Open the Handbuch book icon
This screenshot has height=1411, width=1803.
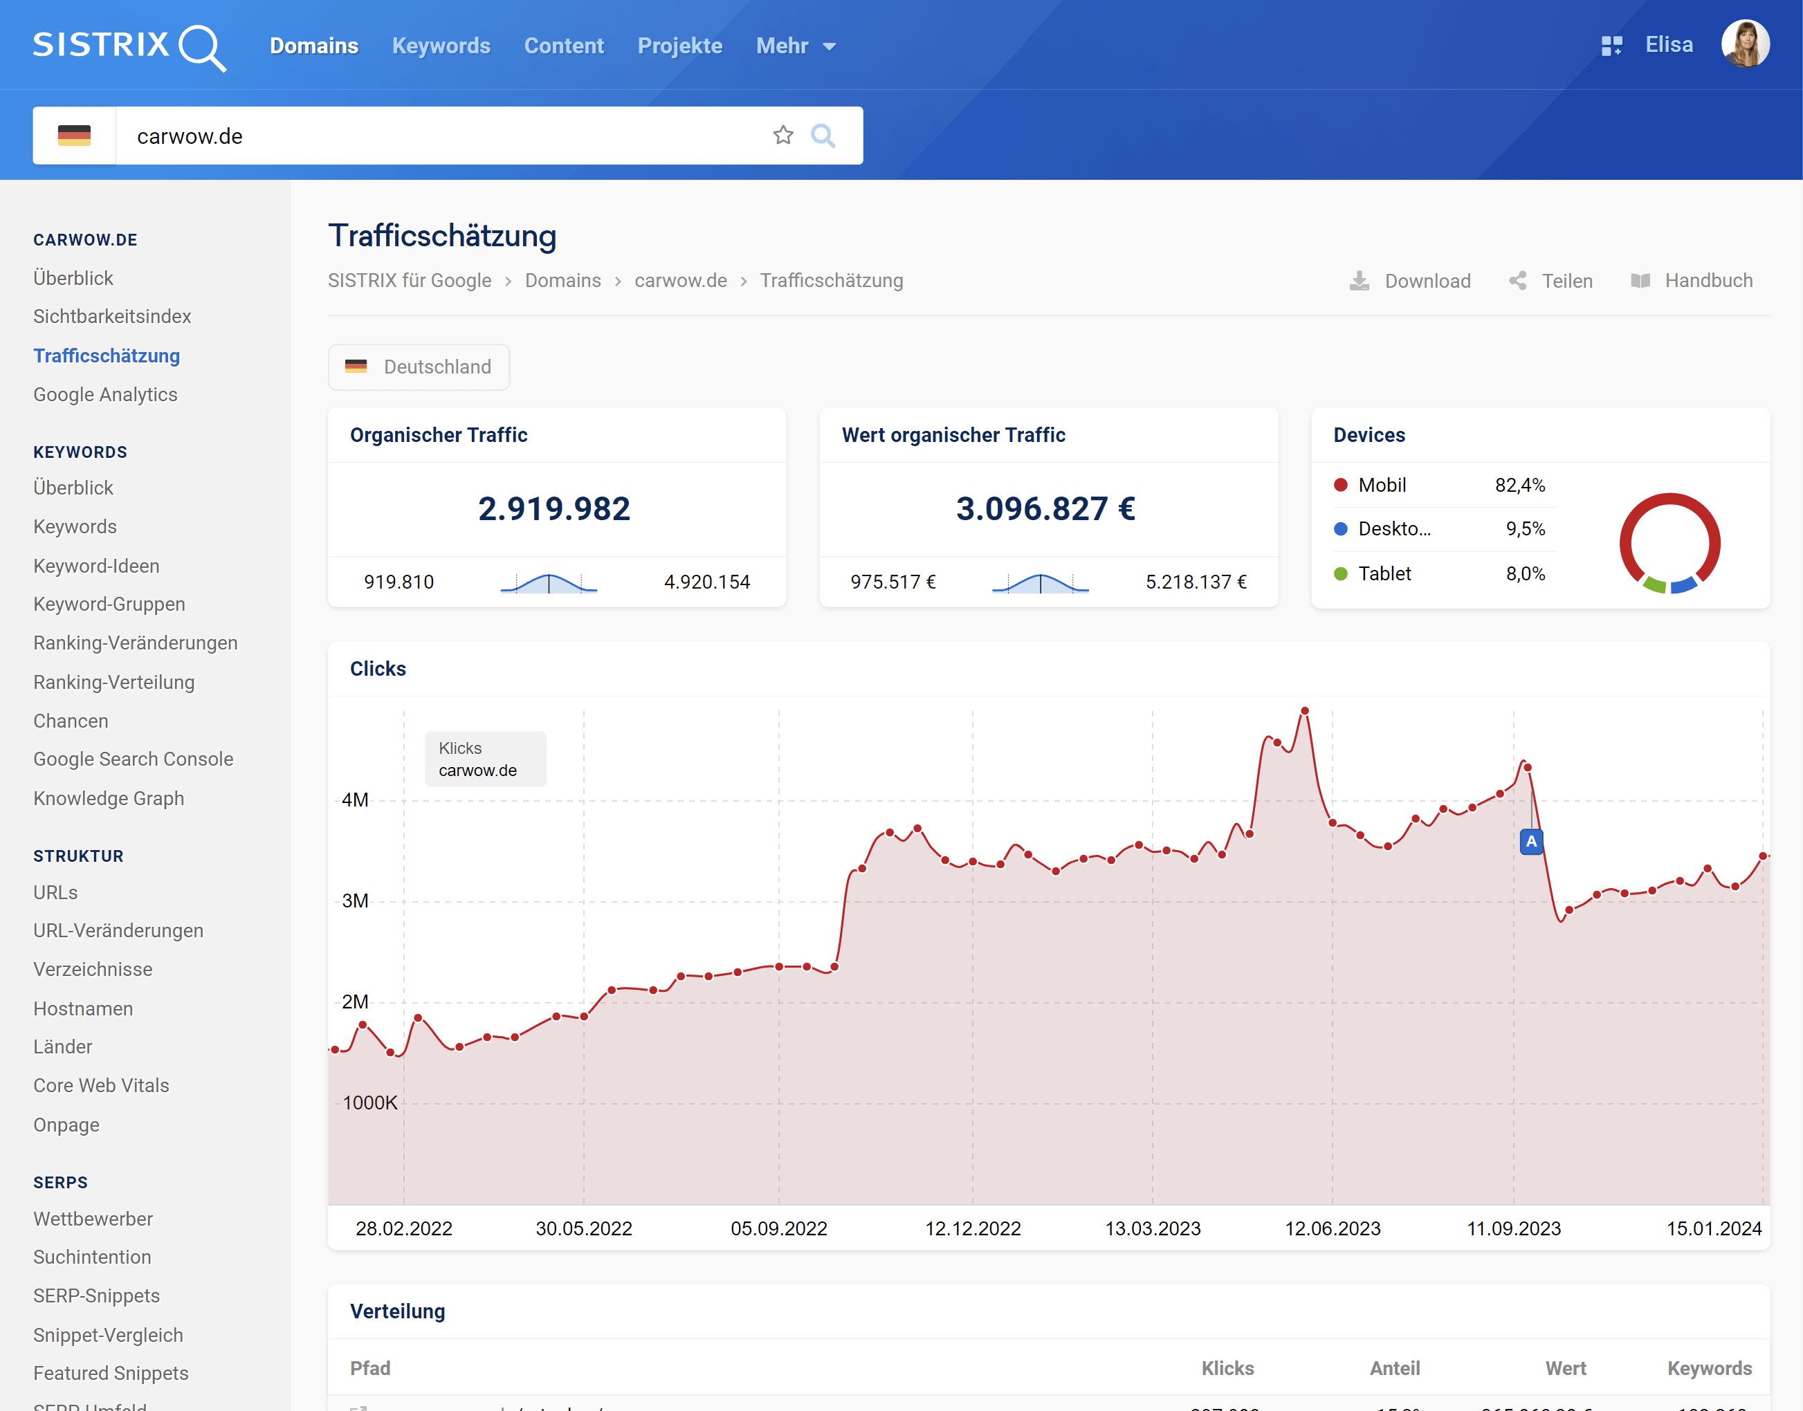[1640, 281]
